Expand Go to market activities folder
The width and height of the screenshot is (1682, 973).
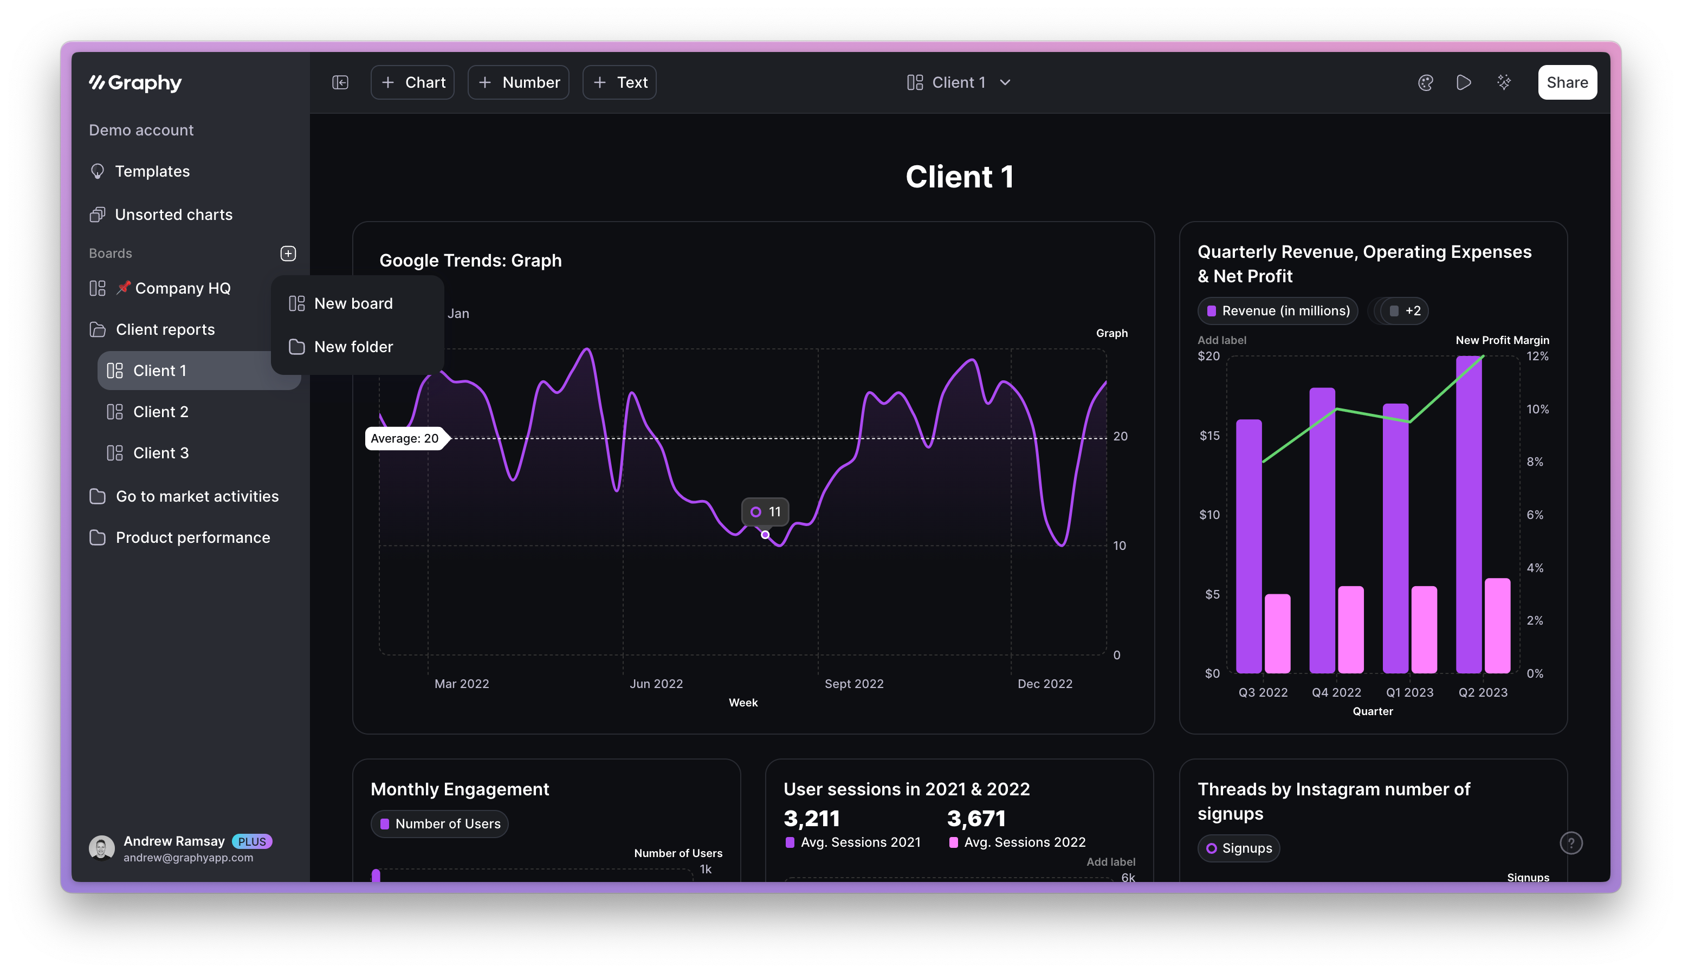[x=197, y=496]
